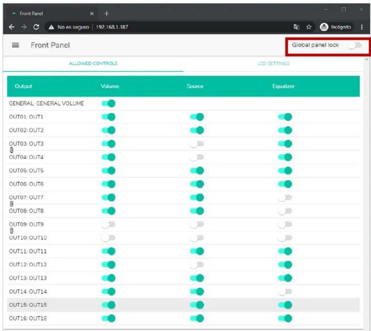
Task: Enable OUT09 Source switch
Action: click(x=197, y=224)
